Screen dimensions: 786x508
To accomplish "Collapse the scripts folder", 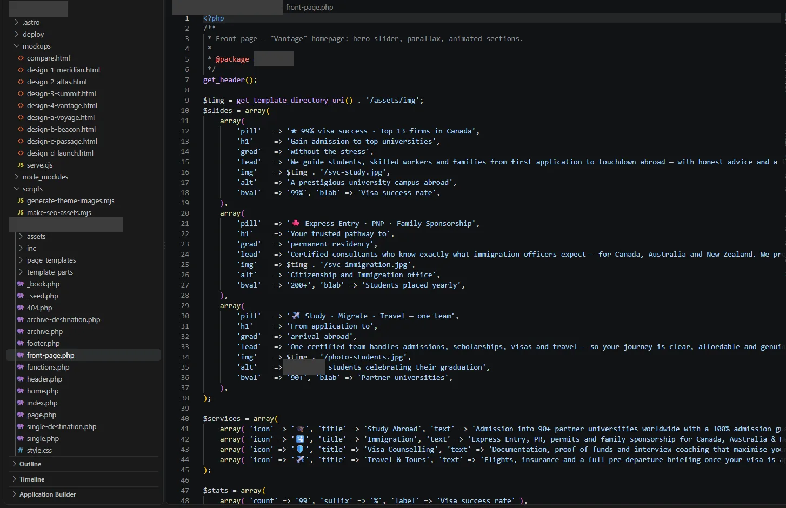I will (x=17, y=189).
